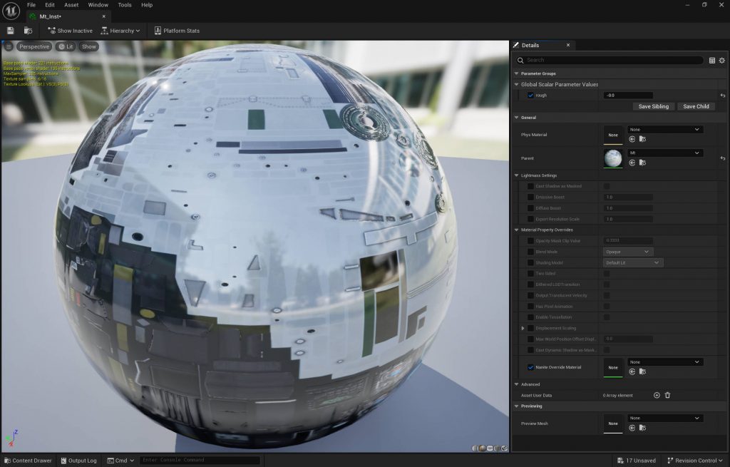The height and width of the screenshot is (467, 730).
Task: Open the Preview Mesh asset dropdown
Action: click(665, 418)
